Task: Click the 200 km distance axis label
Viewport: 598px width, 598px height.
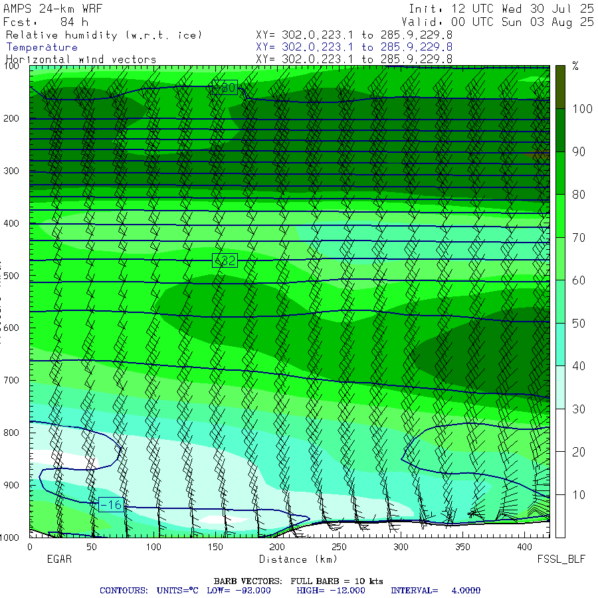Action: point(277,548)
